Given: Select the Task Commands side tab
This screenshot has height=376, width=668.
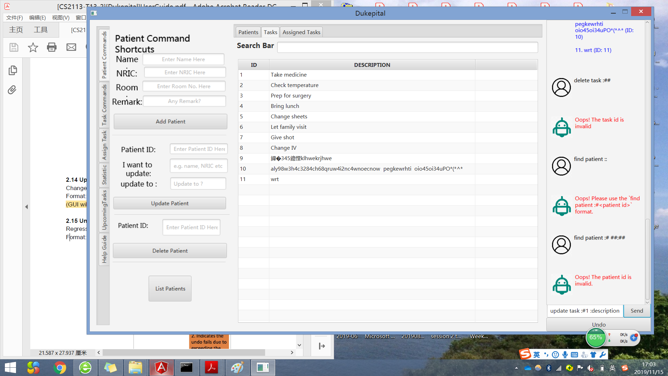Looking at the screenshot, I should [x=104, y=105].
